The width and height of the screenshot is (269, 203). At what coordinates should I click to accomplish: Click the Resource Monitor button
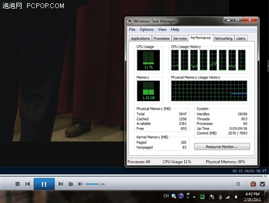(222, 147)
